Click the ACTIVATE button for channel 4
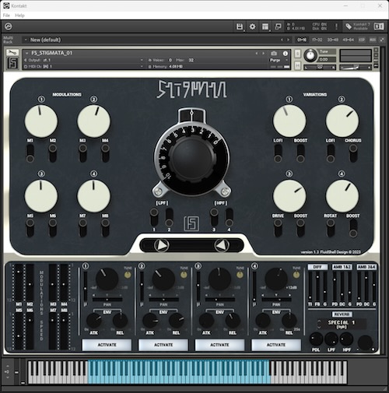389x393 pixels. pos(276,345)
